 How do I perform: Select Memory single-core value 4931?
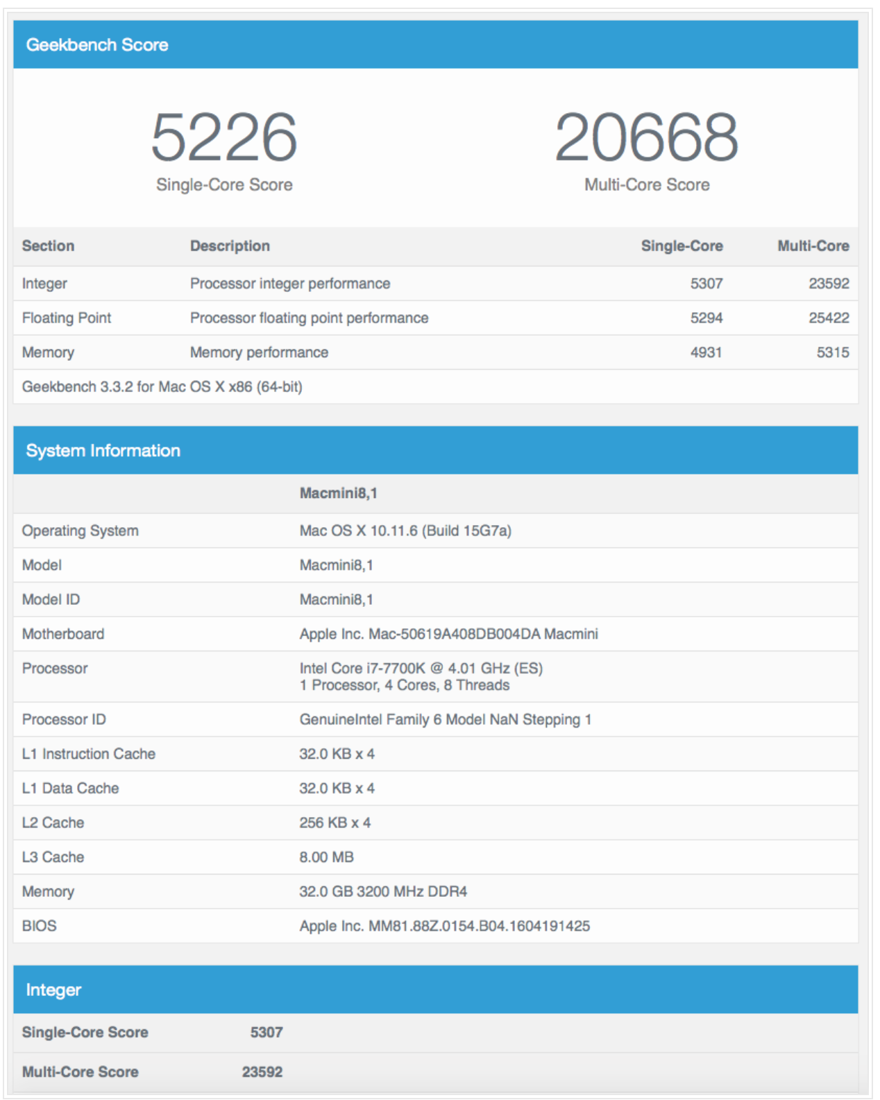click(x=706, y=352)
